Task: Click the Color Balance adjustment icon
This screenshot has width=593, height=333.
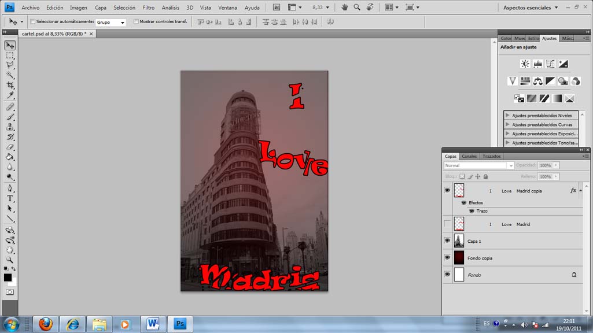Action: [538, 82]
